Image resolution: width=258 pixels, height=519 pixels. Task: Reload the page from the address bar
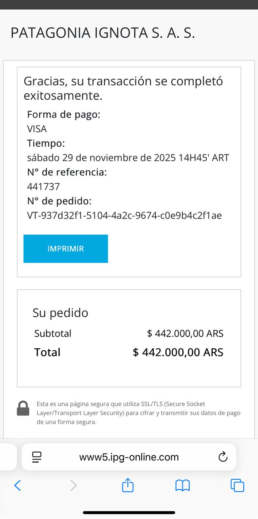222,457
